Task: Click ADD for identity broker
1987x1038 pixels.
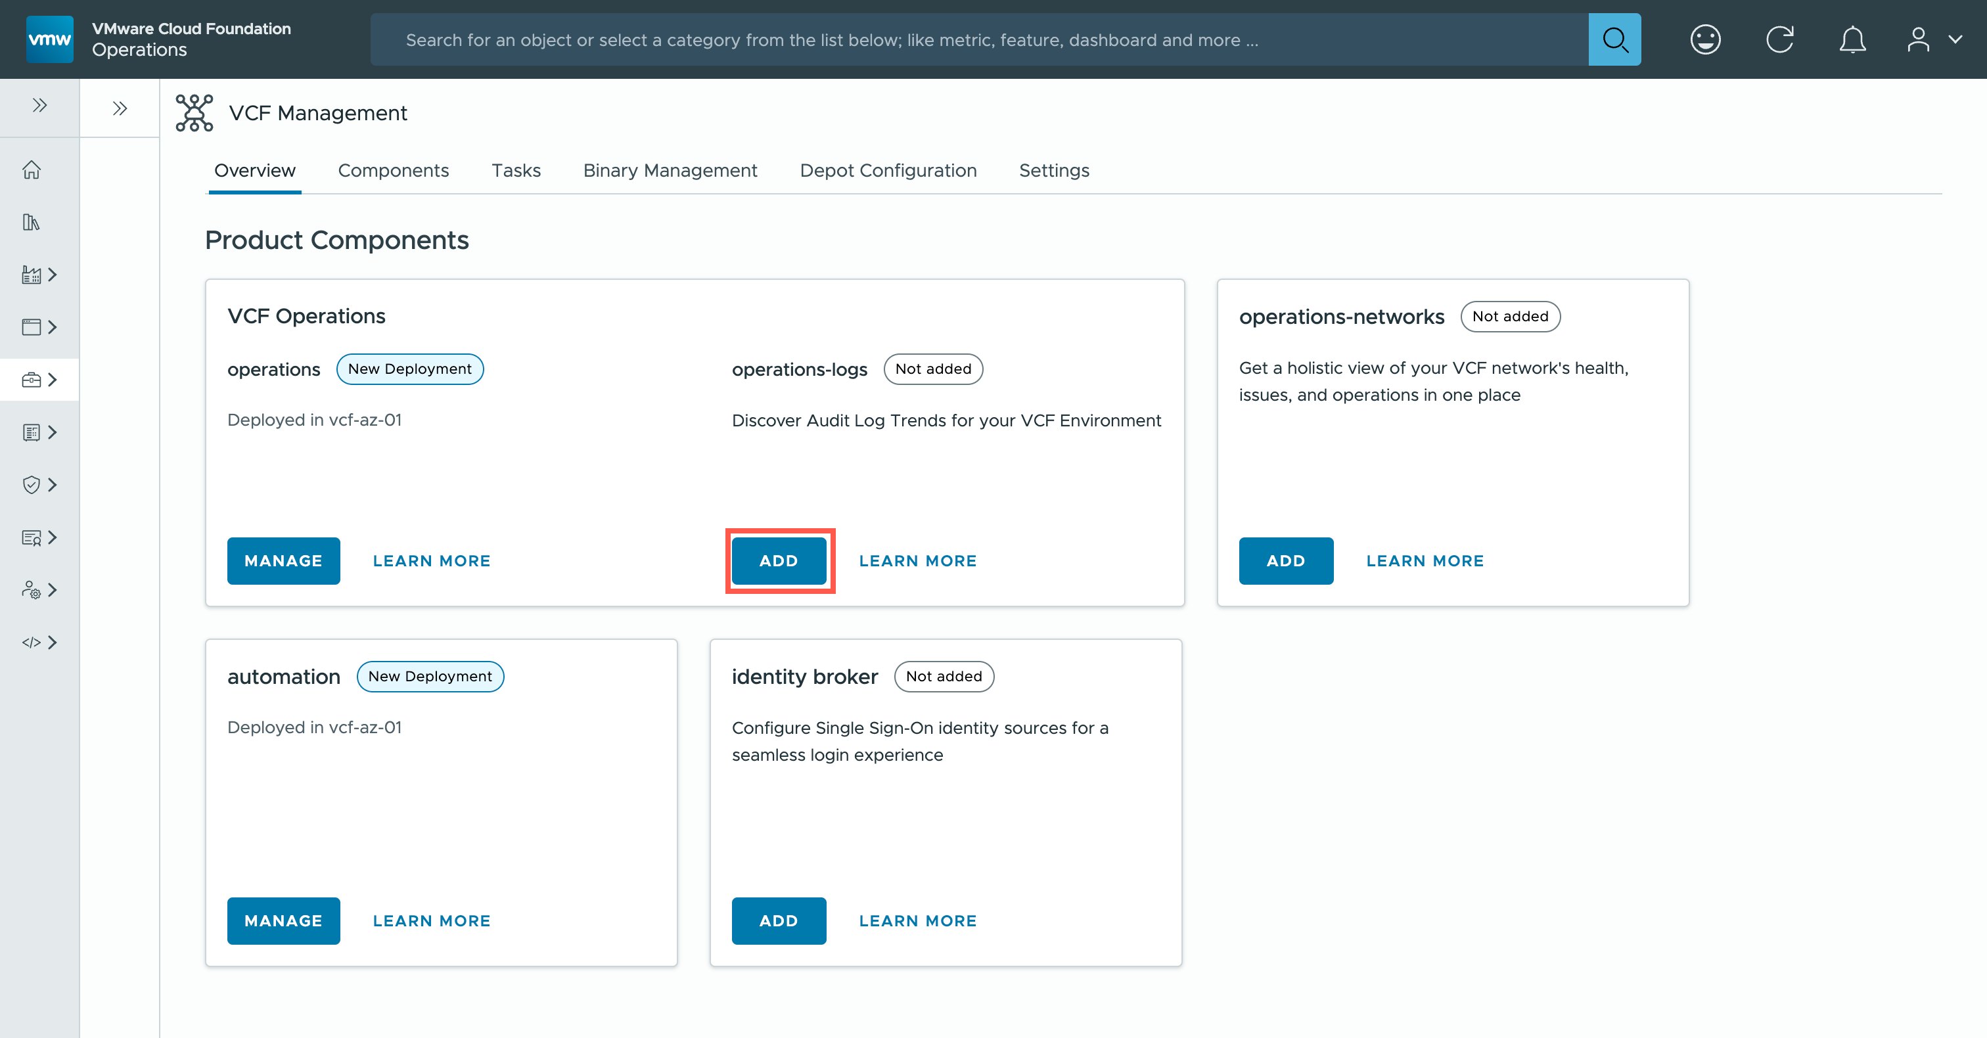Action: 778,921
